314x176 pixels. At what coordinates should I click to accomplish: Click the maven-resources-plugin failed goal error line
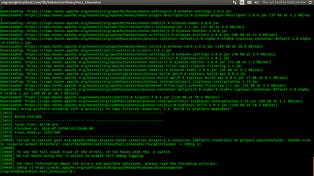tap(155, 142)
